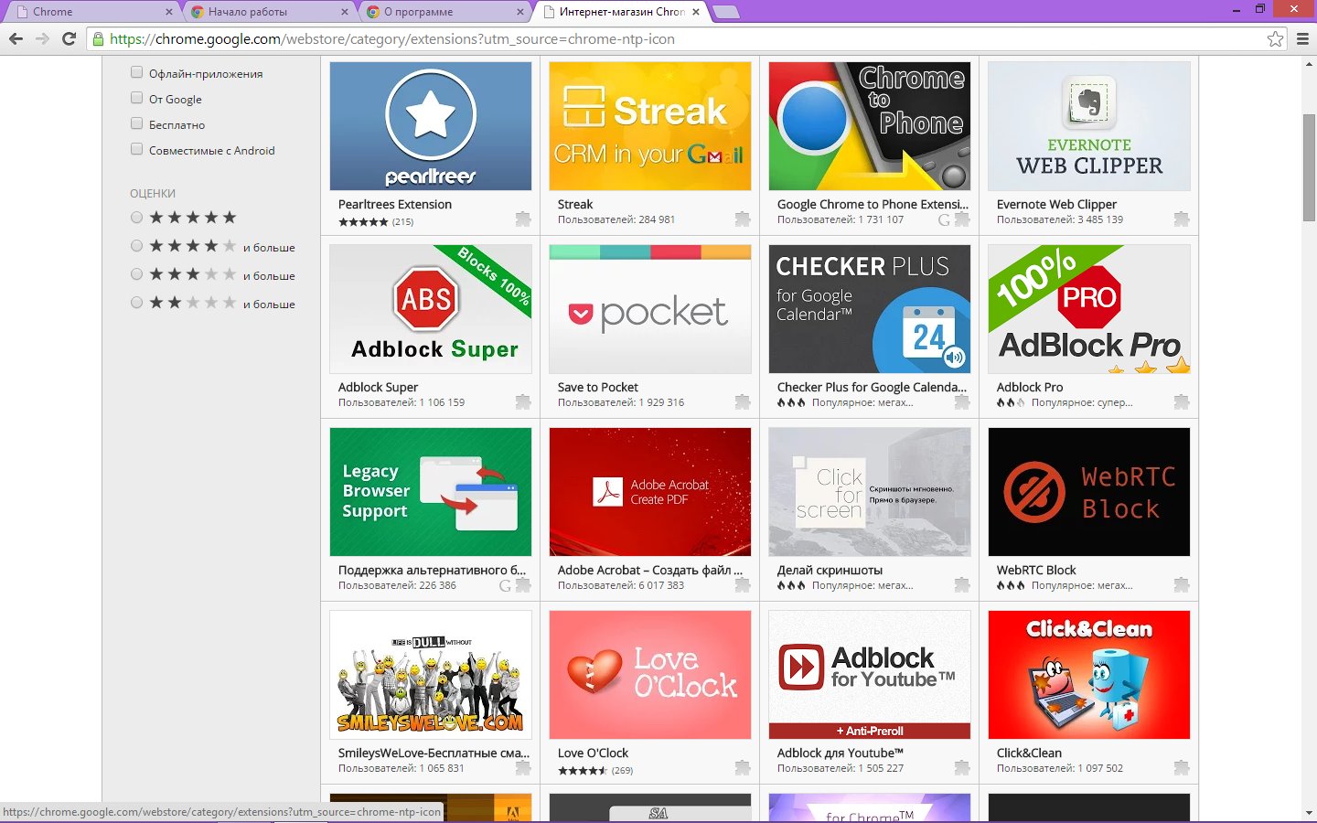This screenshot has width=1317, height=823.
Task: Click the Adblock Super ABS icon
Action: [x=426, y=299]
